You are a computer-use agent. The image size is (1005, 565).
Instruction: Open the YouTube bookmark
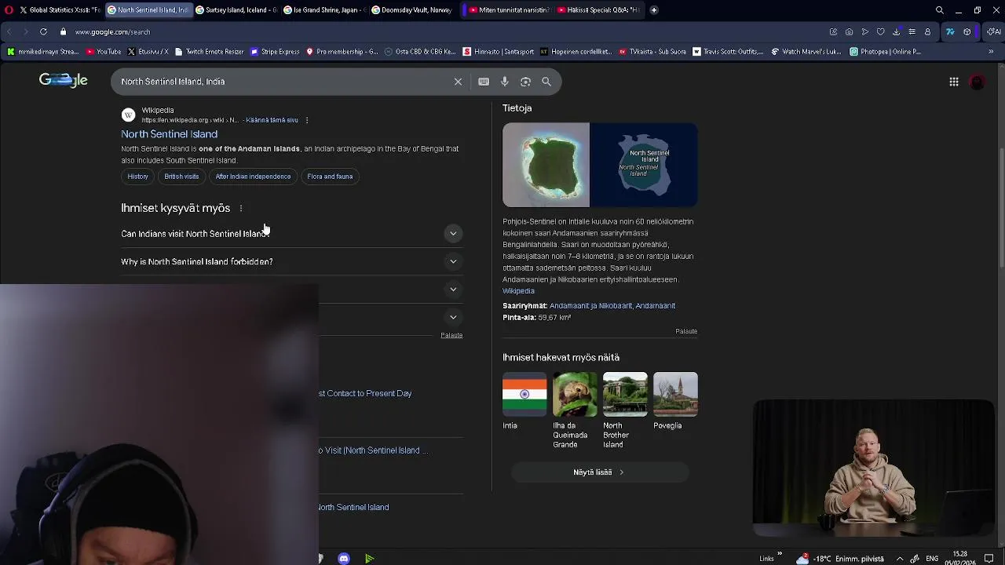pyautogui.click(x=104, y=52)
